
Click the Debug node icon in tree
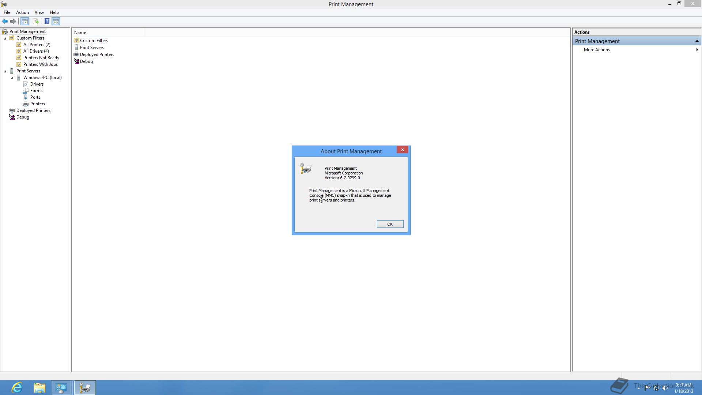coord(12,117)
